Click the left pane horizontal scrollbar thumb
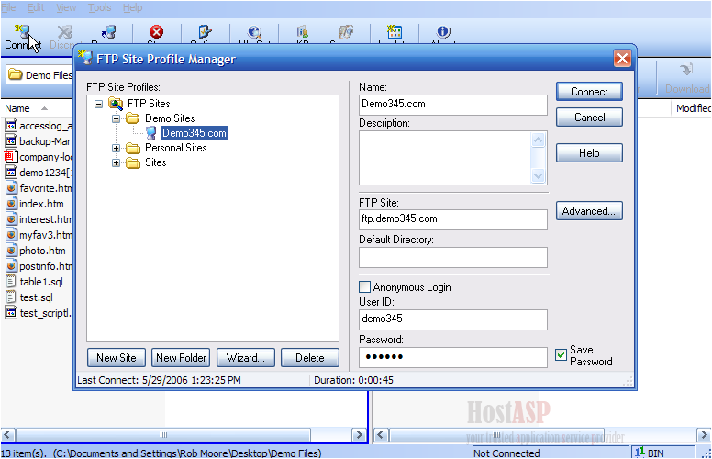The image size is (712, 459). click(x=163, y=435)
